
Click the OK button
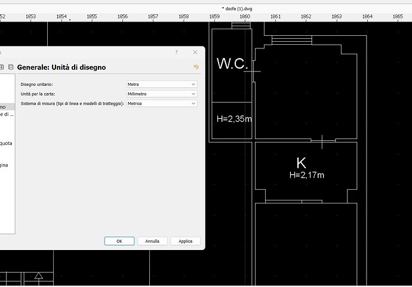pos(119,241)
